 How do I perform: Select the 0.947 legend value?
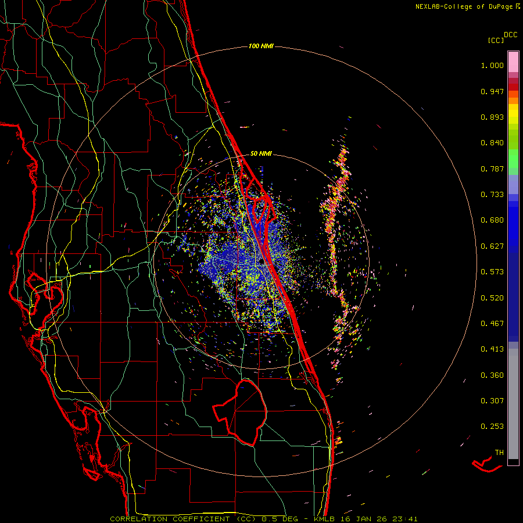click(492, 91)
